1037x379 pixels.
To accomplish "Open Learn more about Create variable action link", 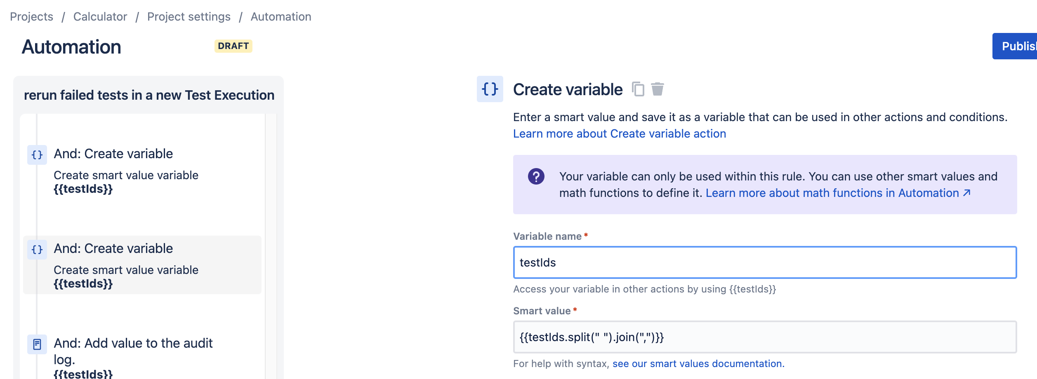I will coord(620,133).
